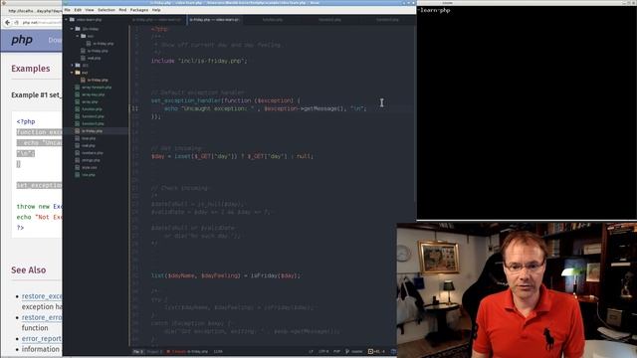Image resolution: width=637 pixels, height=358 pixels.
Task: Collapse the first subfolder under the project root
Action: [72, 29]
